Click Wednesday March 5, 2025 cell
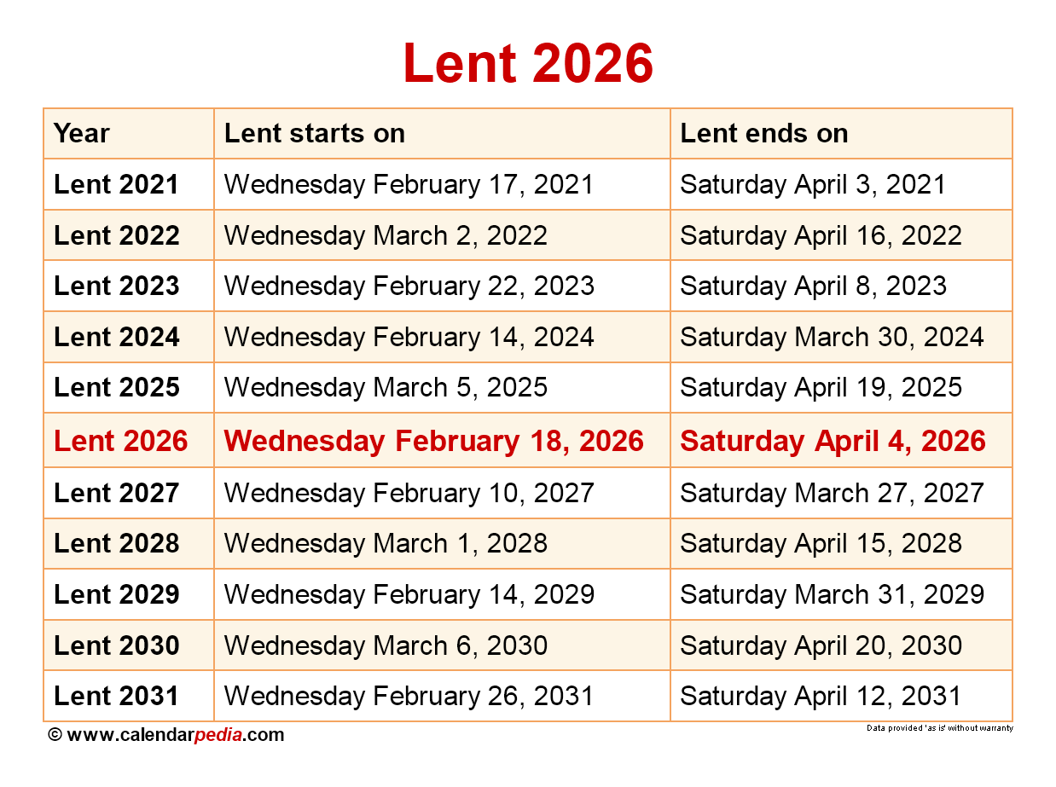Viewport: 1056px width, 787px height. coord(386,388)
